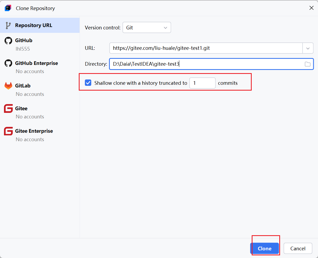Click the GitHub Enterprise octocat icon

click(8, 63)
